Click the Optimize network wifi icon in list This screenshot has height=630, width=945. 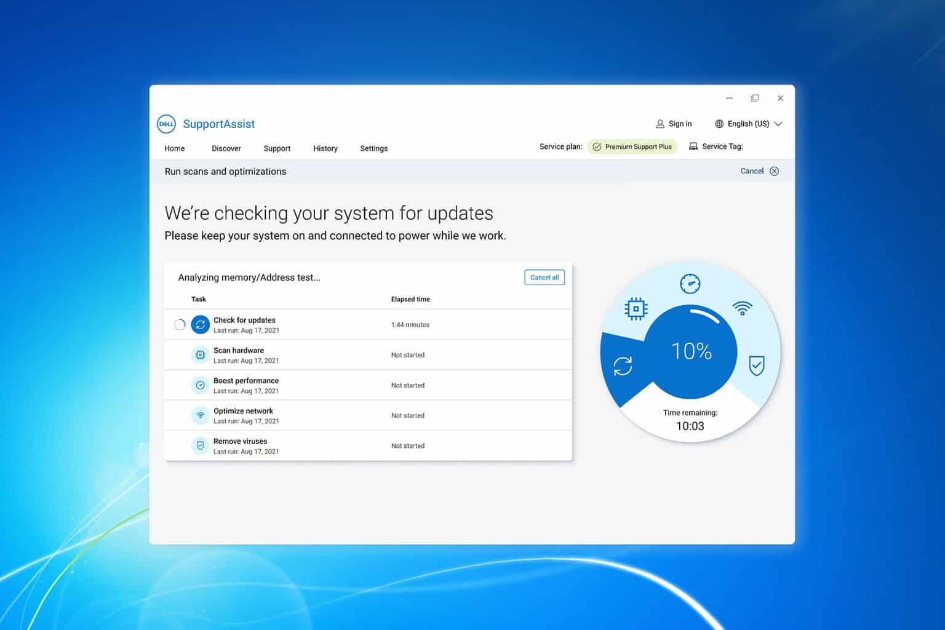click(201, 415)
